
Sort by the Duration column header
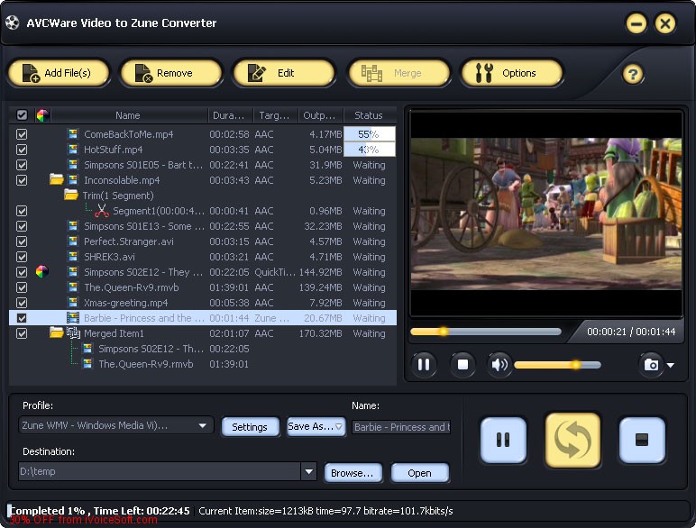point(230,115)
